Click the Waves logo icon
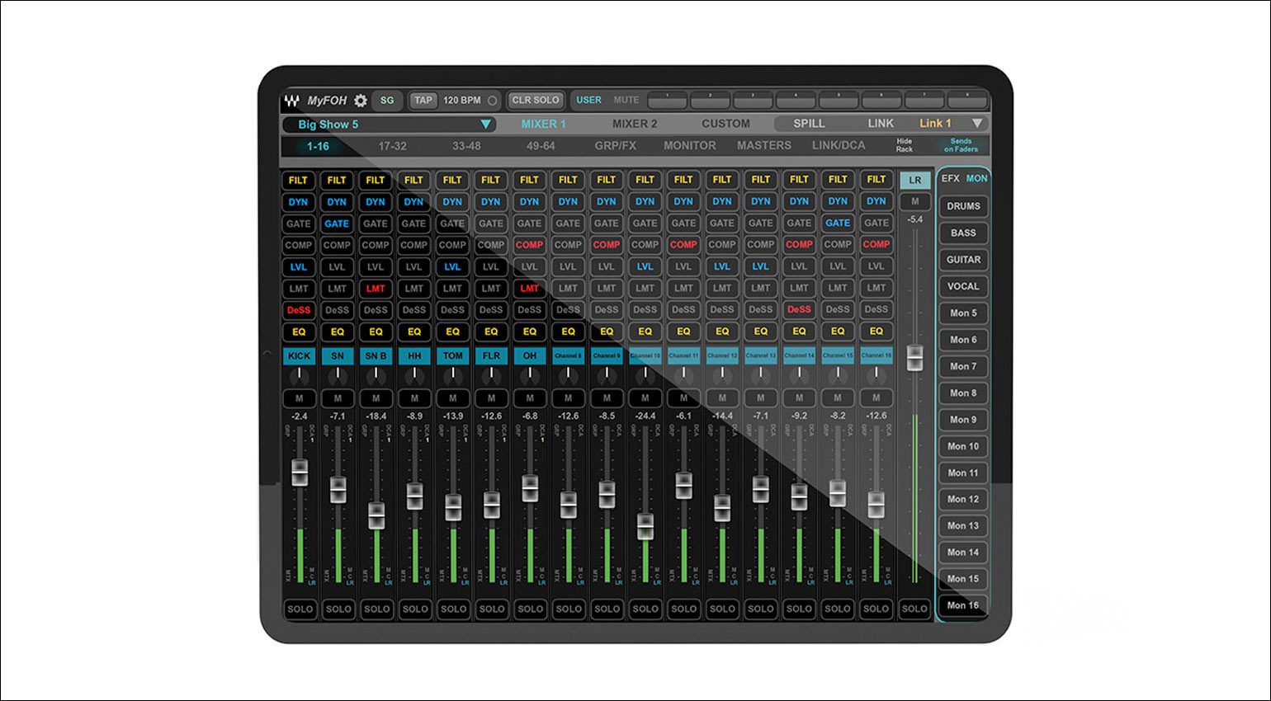 point(291,101)
